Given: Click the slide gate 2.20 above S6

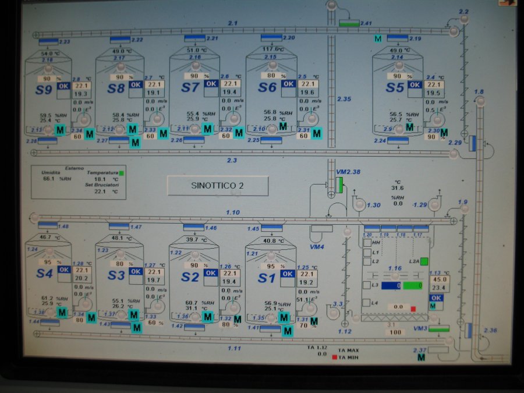Looking at the screenshot, I should 271,38.
